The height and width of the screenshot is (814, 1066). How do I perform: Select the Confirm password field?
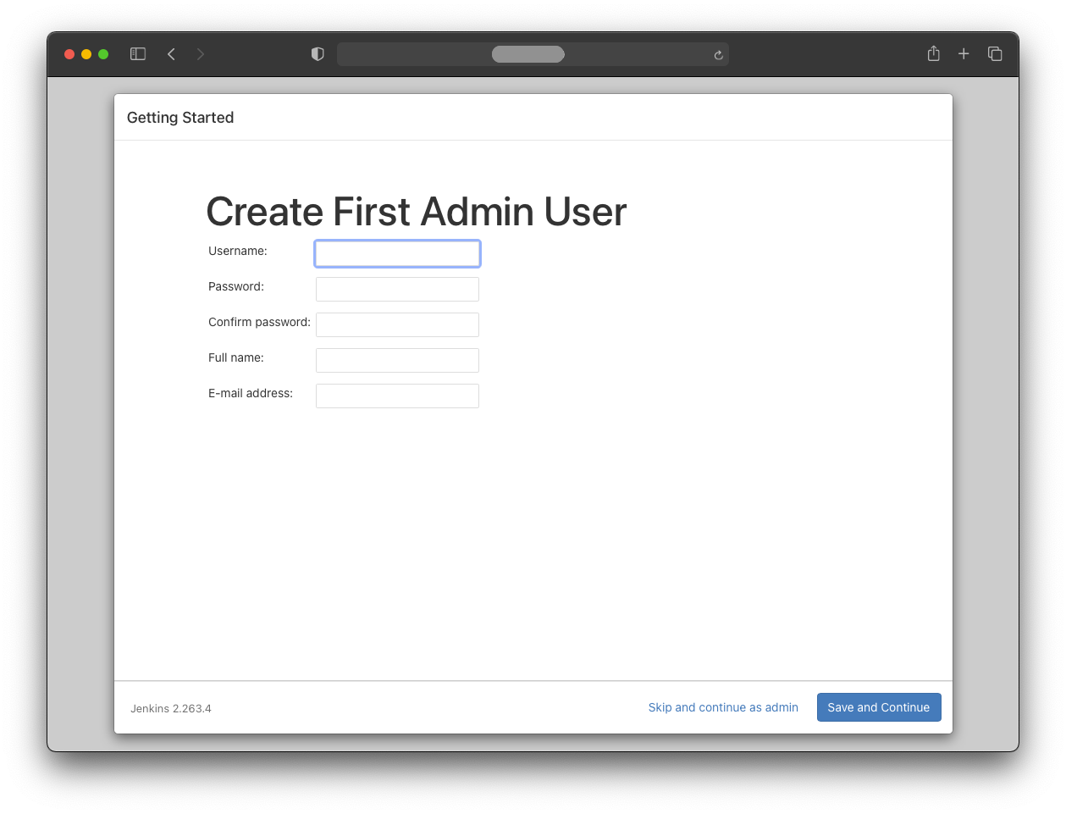point(397,325)
